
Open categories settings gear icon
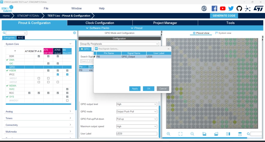75,33
